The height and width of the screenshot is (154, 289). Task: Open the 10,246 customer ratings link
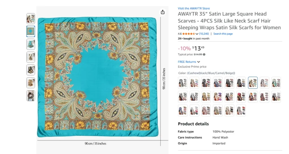(204, 34)
